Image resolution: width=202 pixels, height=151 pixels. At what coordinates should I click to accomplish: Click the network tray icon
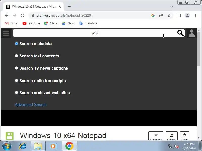tap(170, 146)
